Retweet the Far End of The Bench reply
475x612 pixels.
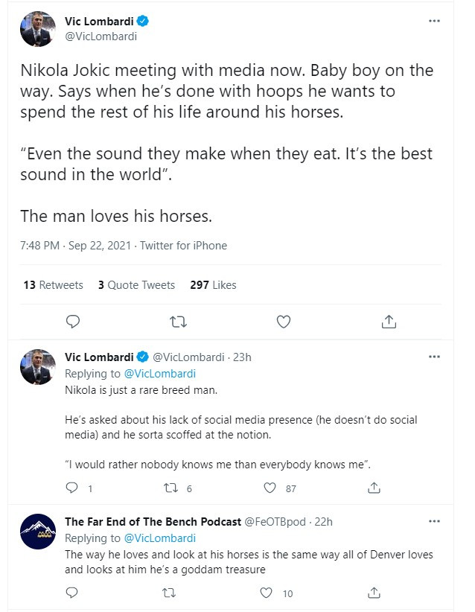[169, 593]
